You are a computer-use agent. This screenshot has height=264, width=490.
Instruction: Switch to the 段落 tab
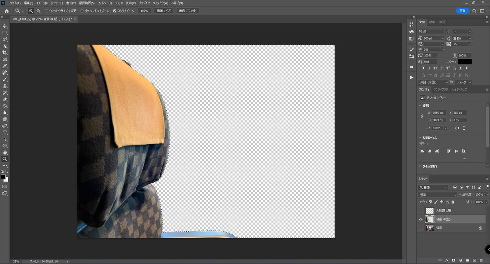[x=432, y=22]
